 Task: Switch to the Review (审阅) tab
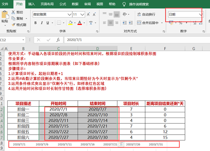pyautogui.click(x=87, y=4)
